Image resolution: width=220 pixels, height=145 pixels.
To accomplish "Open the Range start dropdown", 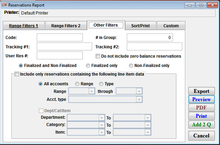I will pyautogui.click(x=91, y=91).
